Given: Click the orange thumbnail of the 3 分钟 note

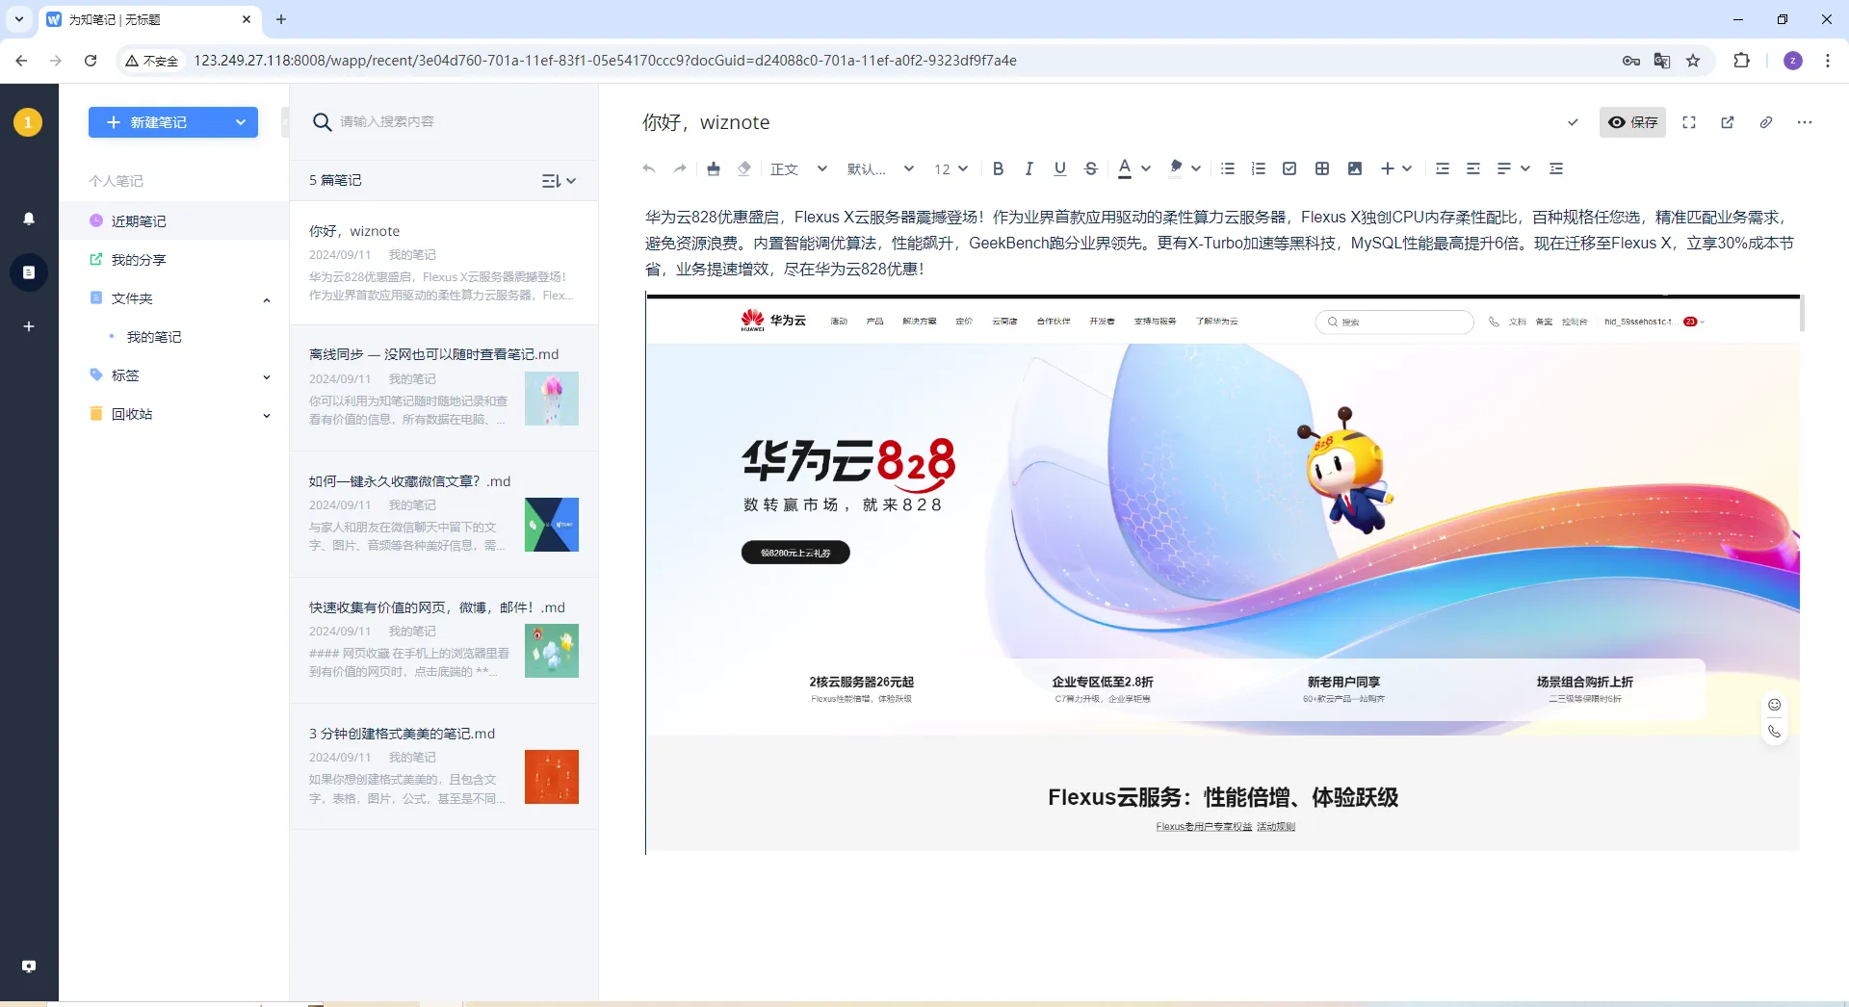Looking at the screenshot, I should (552, 777).
